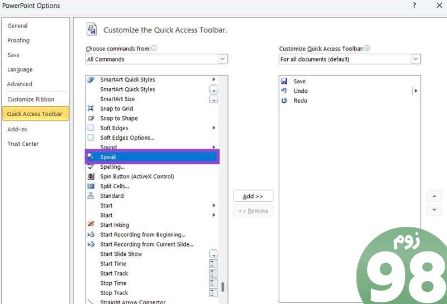Viewport: 447px width, 304px height.
Task: Click the Speak command icon
Action: click(91, 156)
